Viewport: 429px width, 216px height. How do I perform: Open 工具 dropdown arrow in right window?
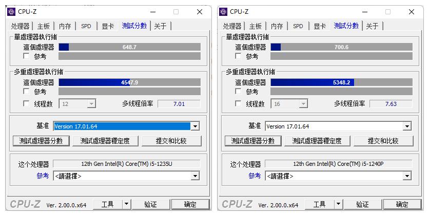pyautogui.click(x=338, y=204)
